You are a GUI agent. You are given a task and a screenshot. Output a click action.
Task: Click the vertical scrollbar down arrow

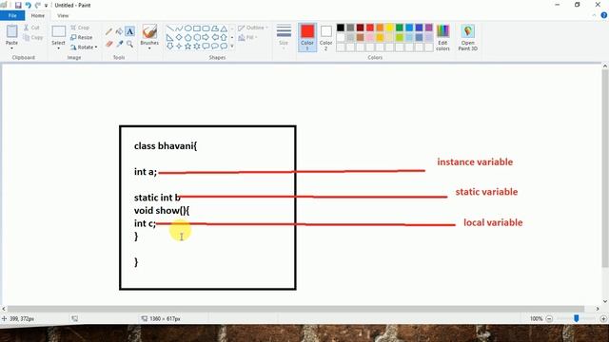tap(605, 302)
